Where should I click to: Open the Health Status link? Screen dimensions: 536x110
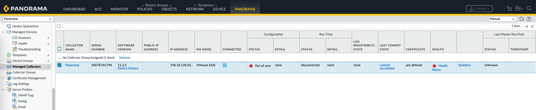pyautogui.click(x=440, y=68)
